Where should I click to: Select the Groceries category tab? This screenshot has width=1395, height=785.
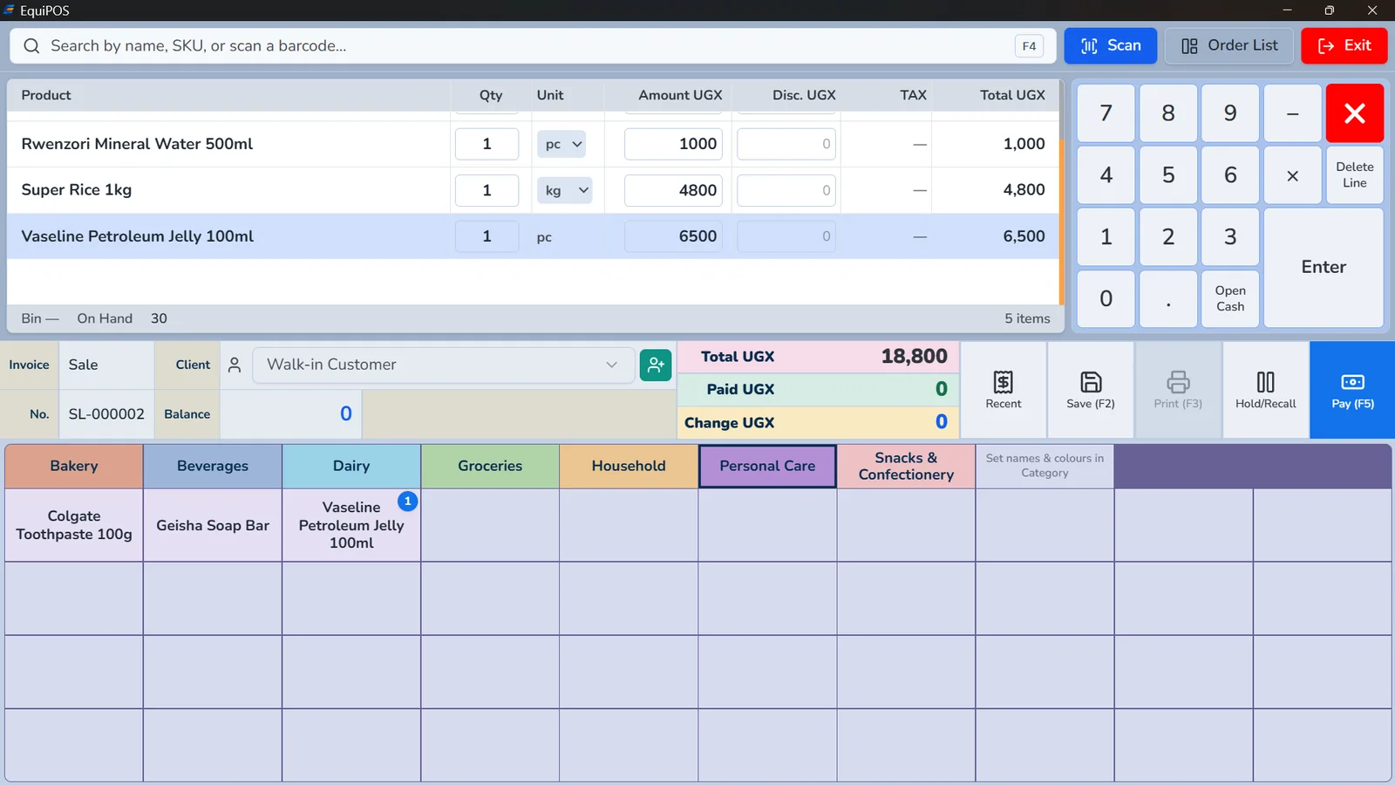(490, 466)
